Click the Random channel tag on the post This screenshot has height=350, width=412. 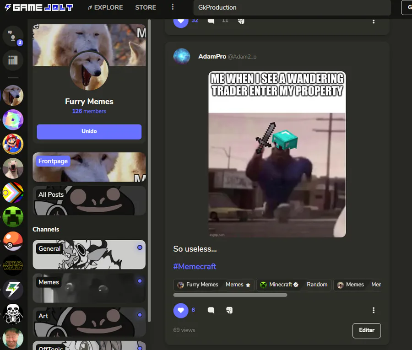tap(317, 285)
